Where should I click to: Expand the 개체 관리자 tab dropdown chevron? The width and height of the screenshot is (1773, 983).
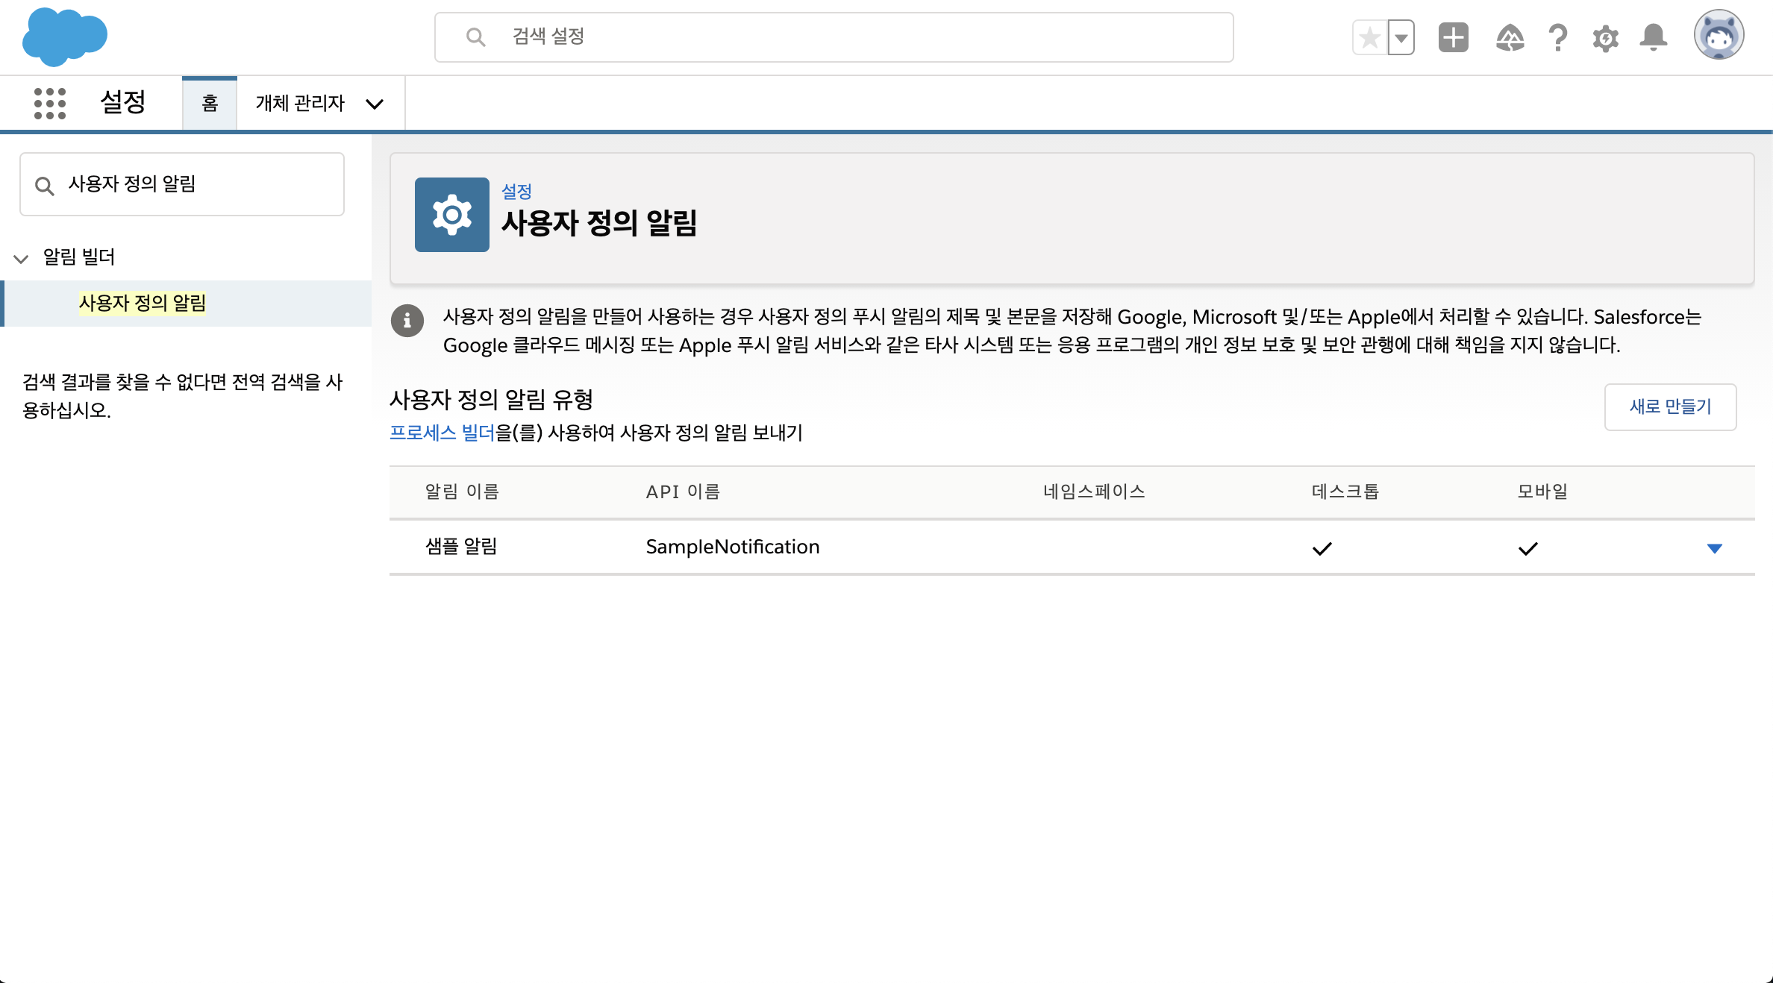pyautogui.click(x=375, y=104)
